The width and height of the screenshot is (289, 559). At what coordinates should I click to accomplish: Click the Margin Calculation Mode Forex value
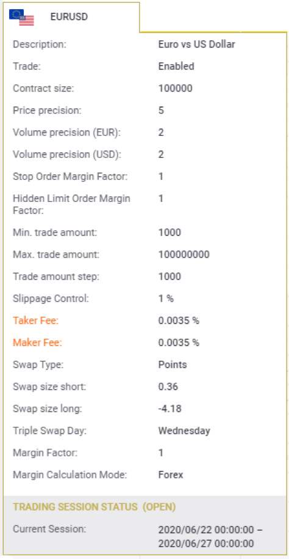tap(171, 475)
